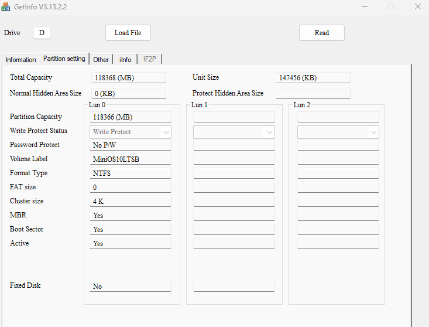
Task: Select the Lun 0 FAT size field
Action: (131, 188)
